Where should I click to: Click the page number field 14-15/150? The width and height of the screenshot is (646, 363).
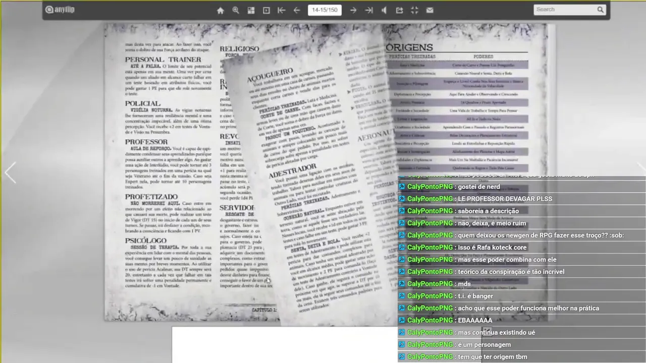(x=325, y=10)
